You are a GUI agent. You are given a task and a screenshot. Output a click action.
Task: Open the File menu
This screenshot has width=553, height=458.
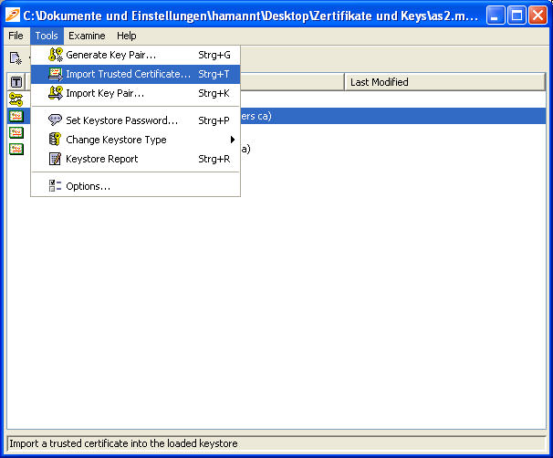(x=16, y=36)
